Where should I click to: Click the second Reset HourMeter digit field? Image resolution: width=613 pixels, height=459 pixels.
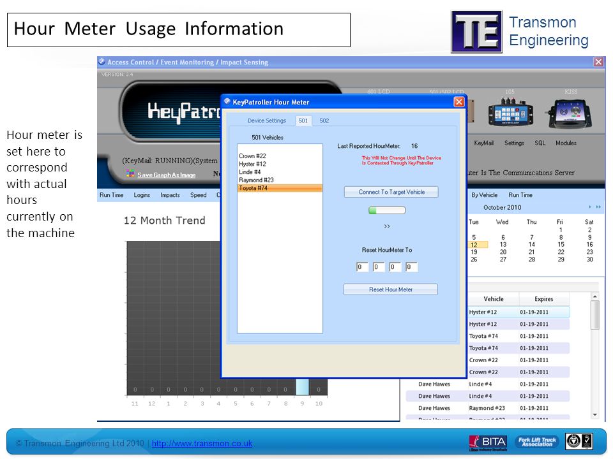click(379, 267)
